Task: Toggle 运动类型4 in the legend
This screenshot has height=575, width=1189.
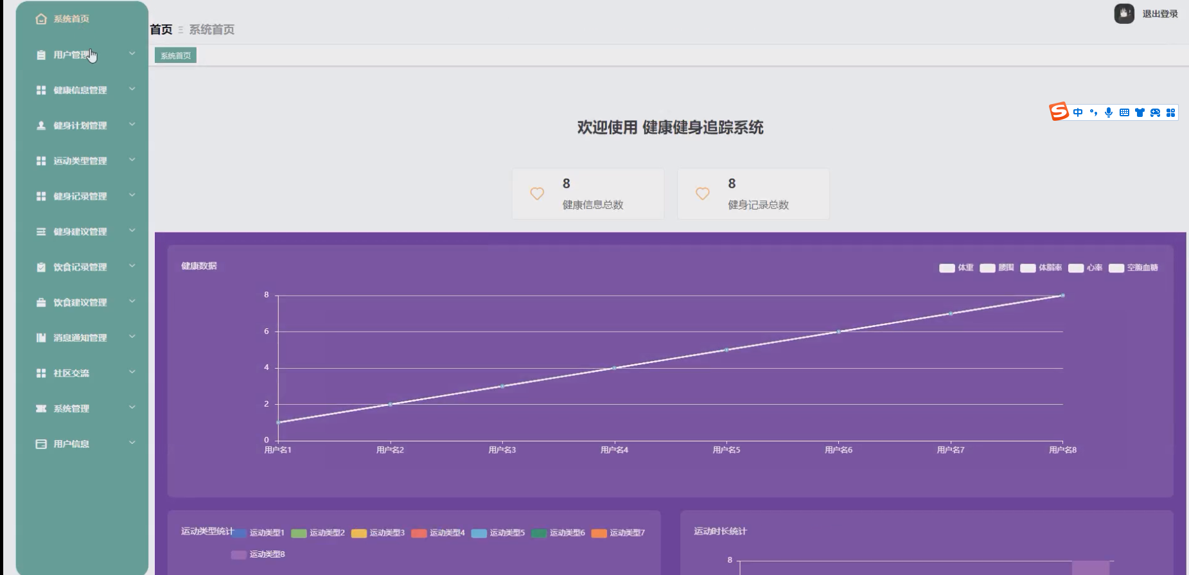Action: (438, 533)
